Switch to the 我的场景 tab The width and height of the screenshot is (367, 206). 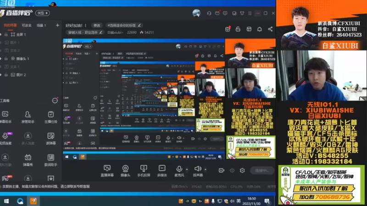tap(10, 25)
